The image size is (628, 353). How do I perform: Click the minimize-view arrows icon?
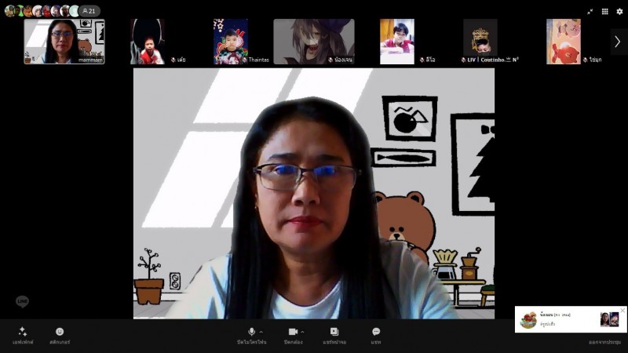590,12
